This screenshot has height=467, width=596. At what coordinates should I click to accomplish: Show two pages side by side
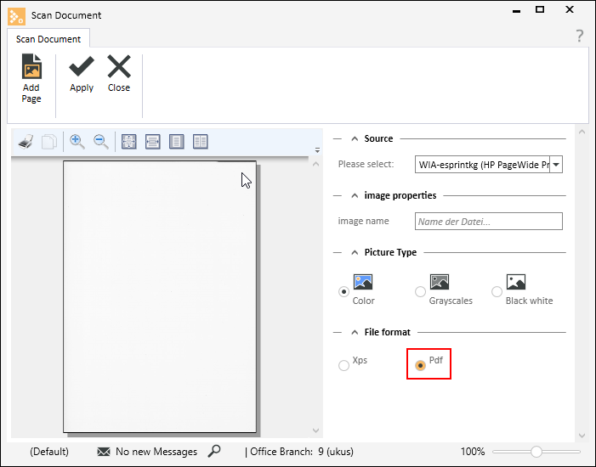pyautogui.click(x=201, y=142)
